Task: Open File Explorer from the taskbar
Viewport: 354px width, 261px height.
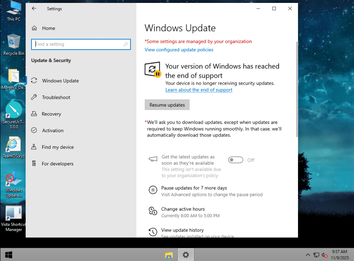Action: coord(169,255)
